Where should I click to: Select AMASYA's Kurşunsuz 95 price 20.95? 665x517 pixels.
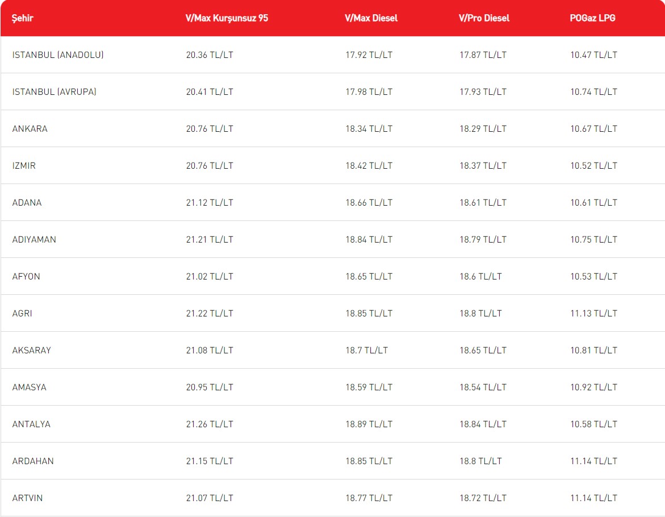click(x=210, y=387)
